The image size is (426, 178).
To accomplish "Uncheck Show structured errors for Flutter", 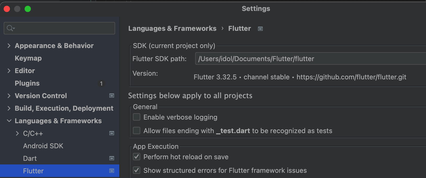I will pos(137,170).
